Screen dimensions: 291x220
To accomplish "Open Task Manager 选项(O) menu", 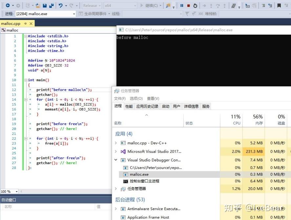I will pyautogui.click(x=136, y=99).
